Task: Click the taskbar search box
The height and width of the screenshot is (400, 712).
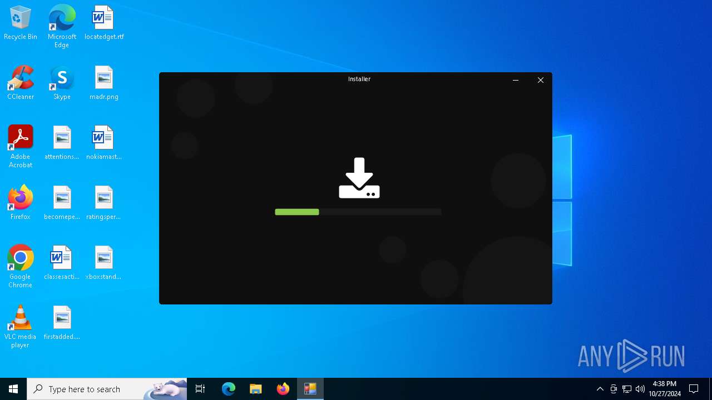Action: pyautogui.click(x=107, y=389)
